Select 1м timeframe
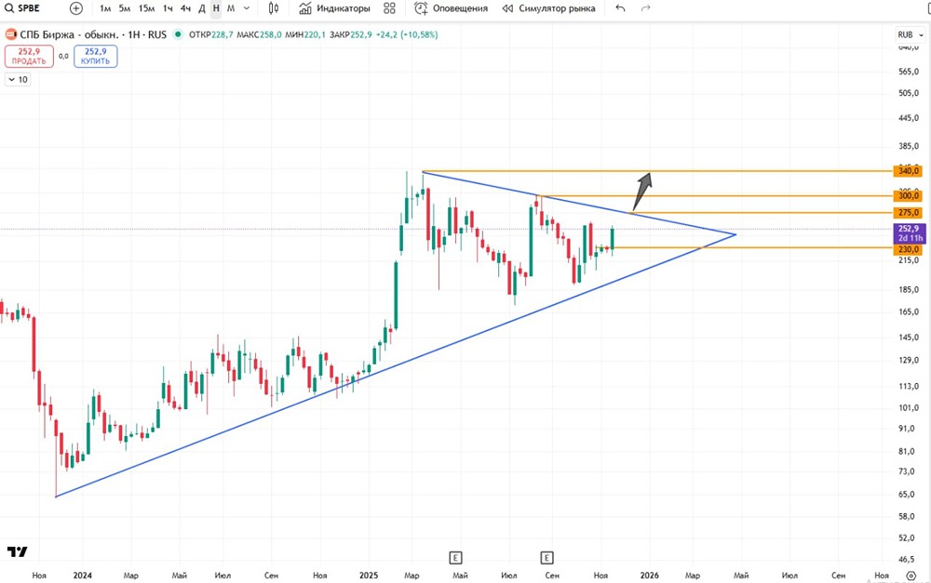This screenshot has width=931, height=583. (x=105, y=8)
